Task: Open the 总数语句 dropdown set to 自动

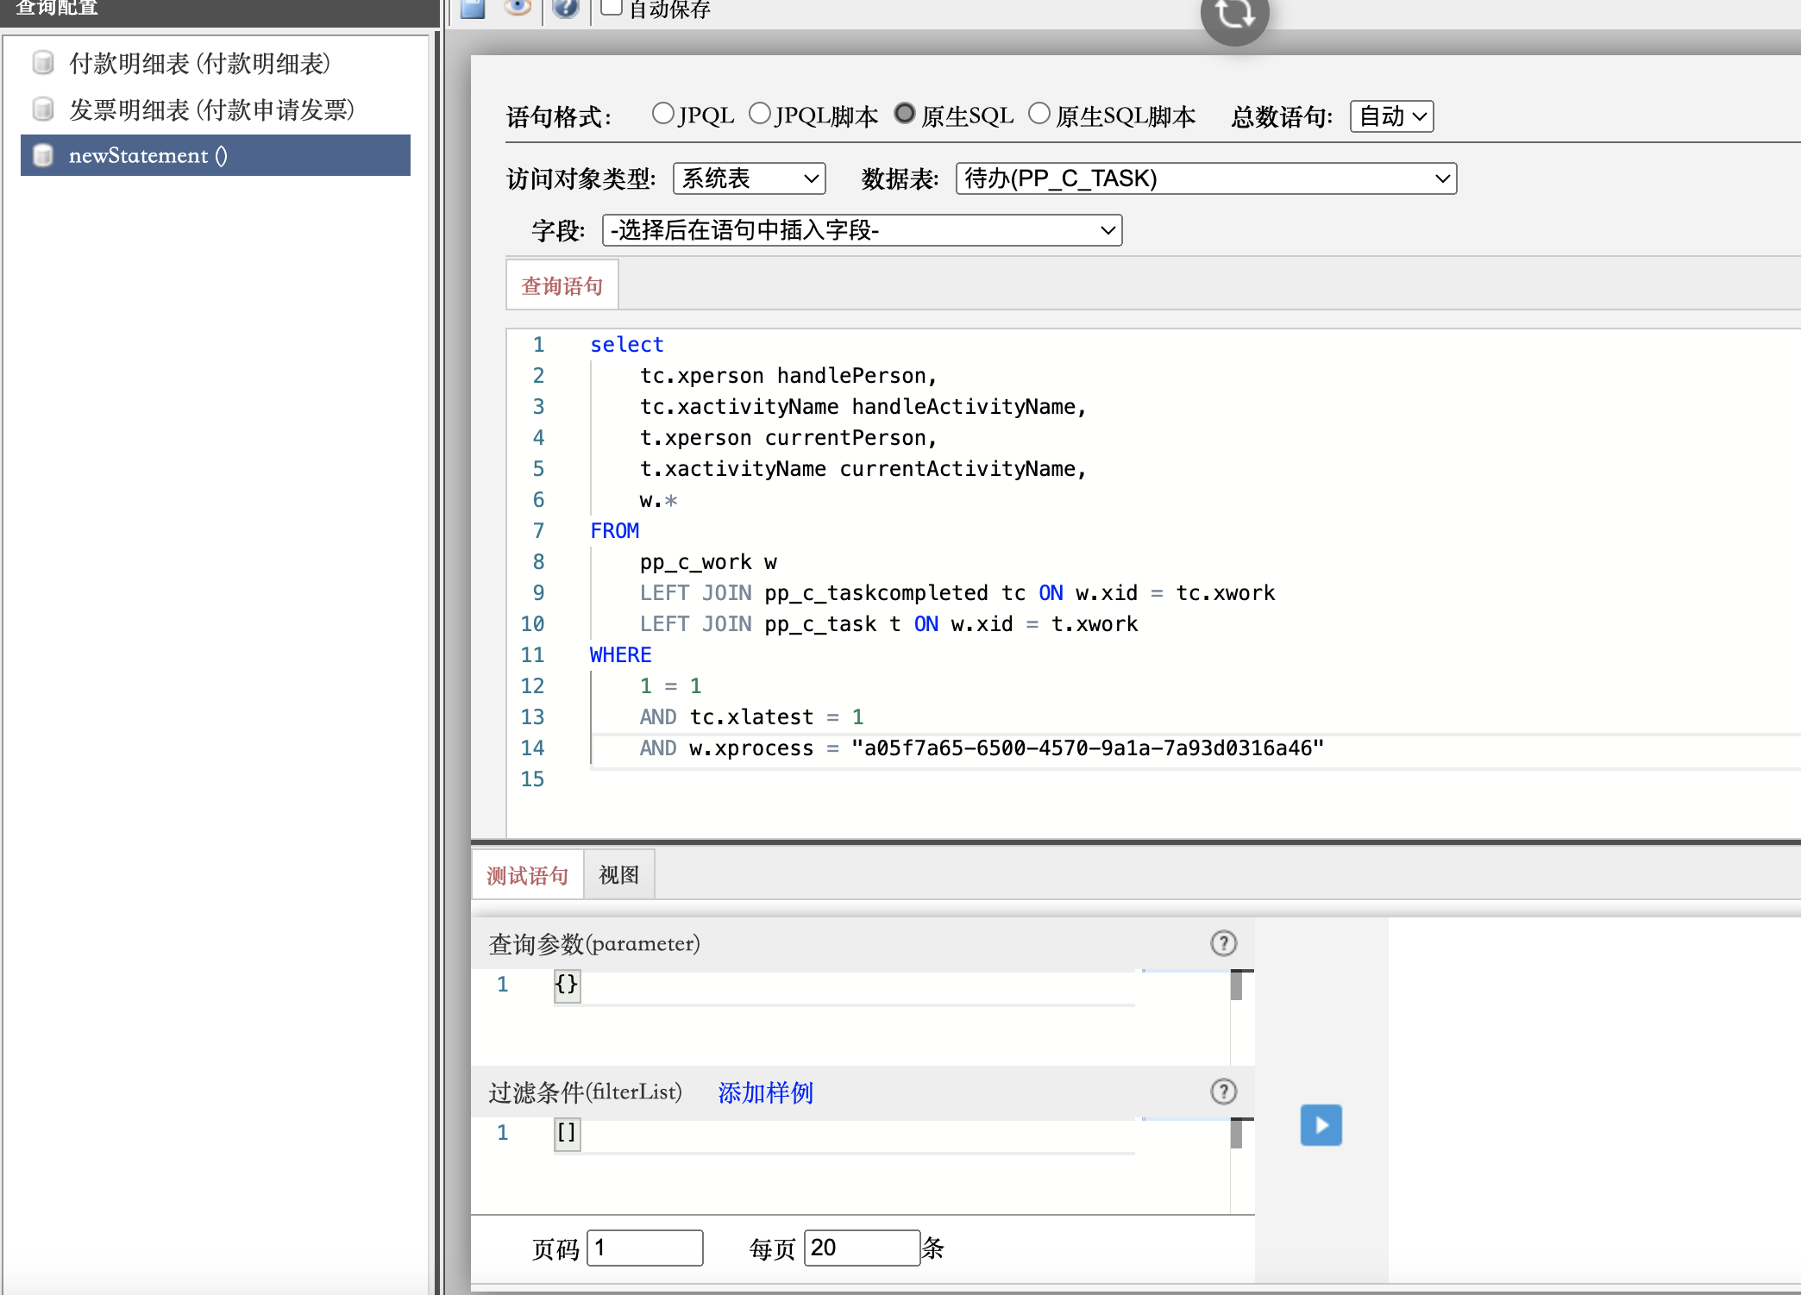Action: pyautogui.click(x=1391, y=116)
